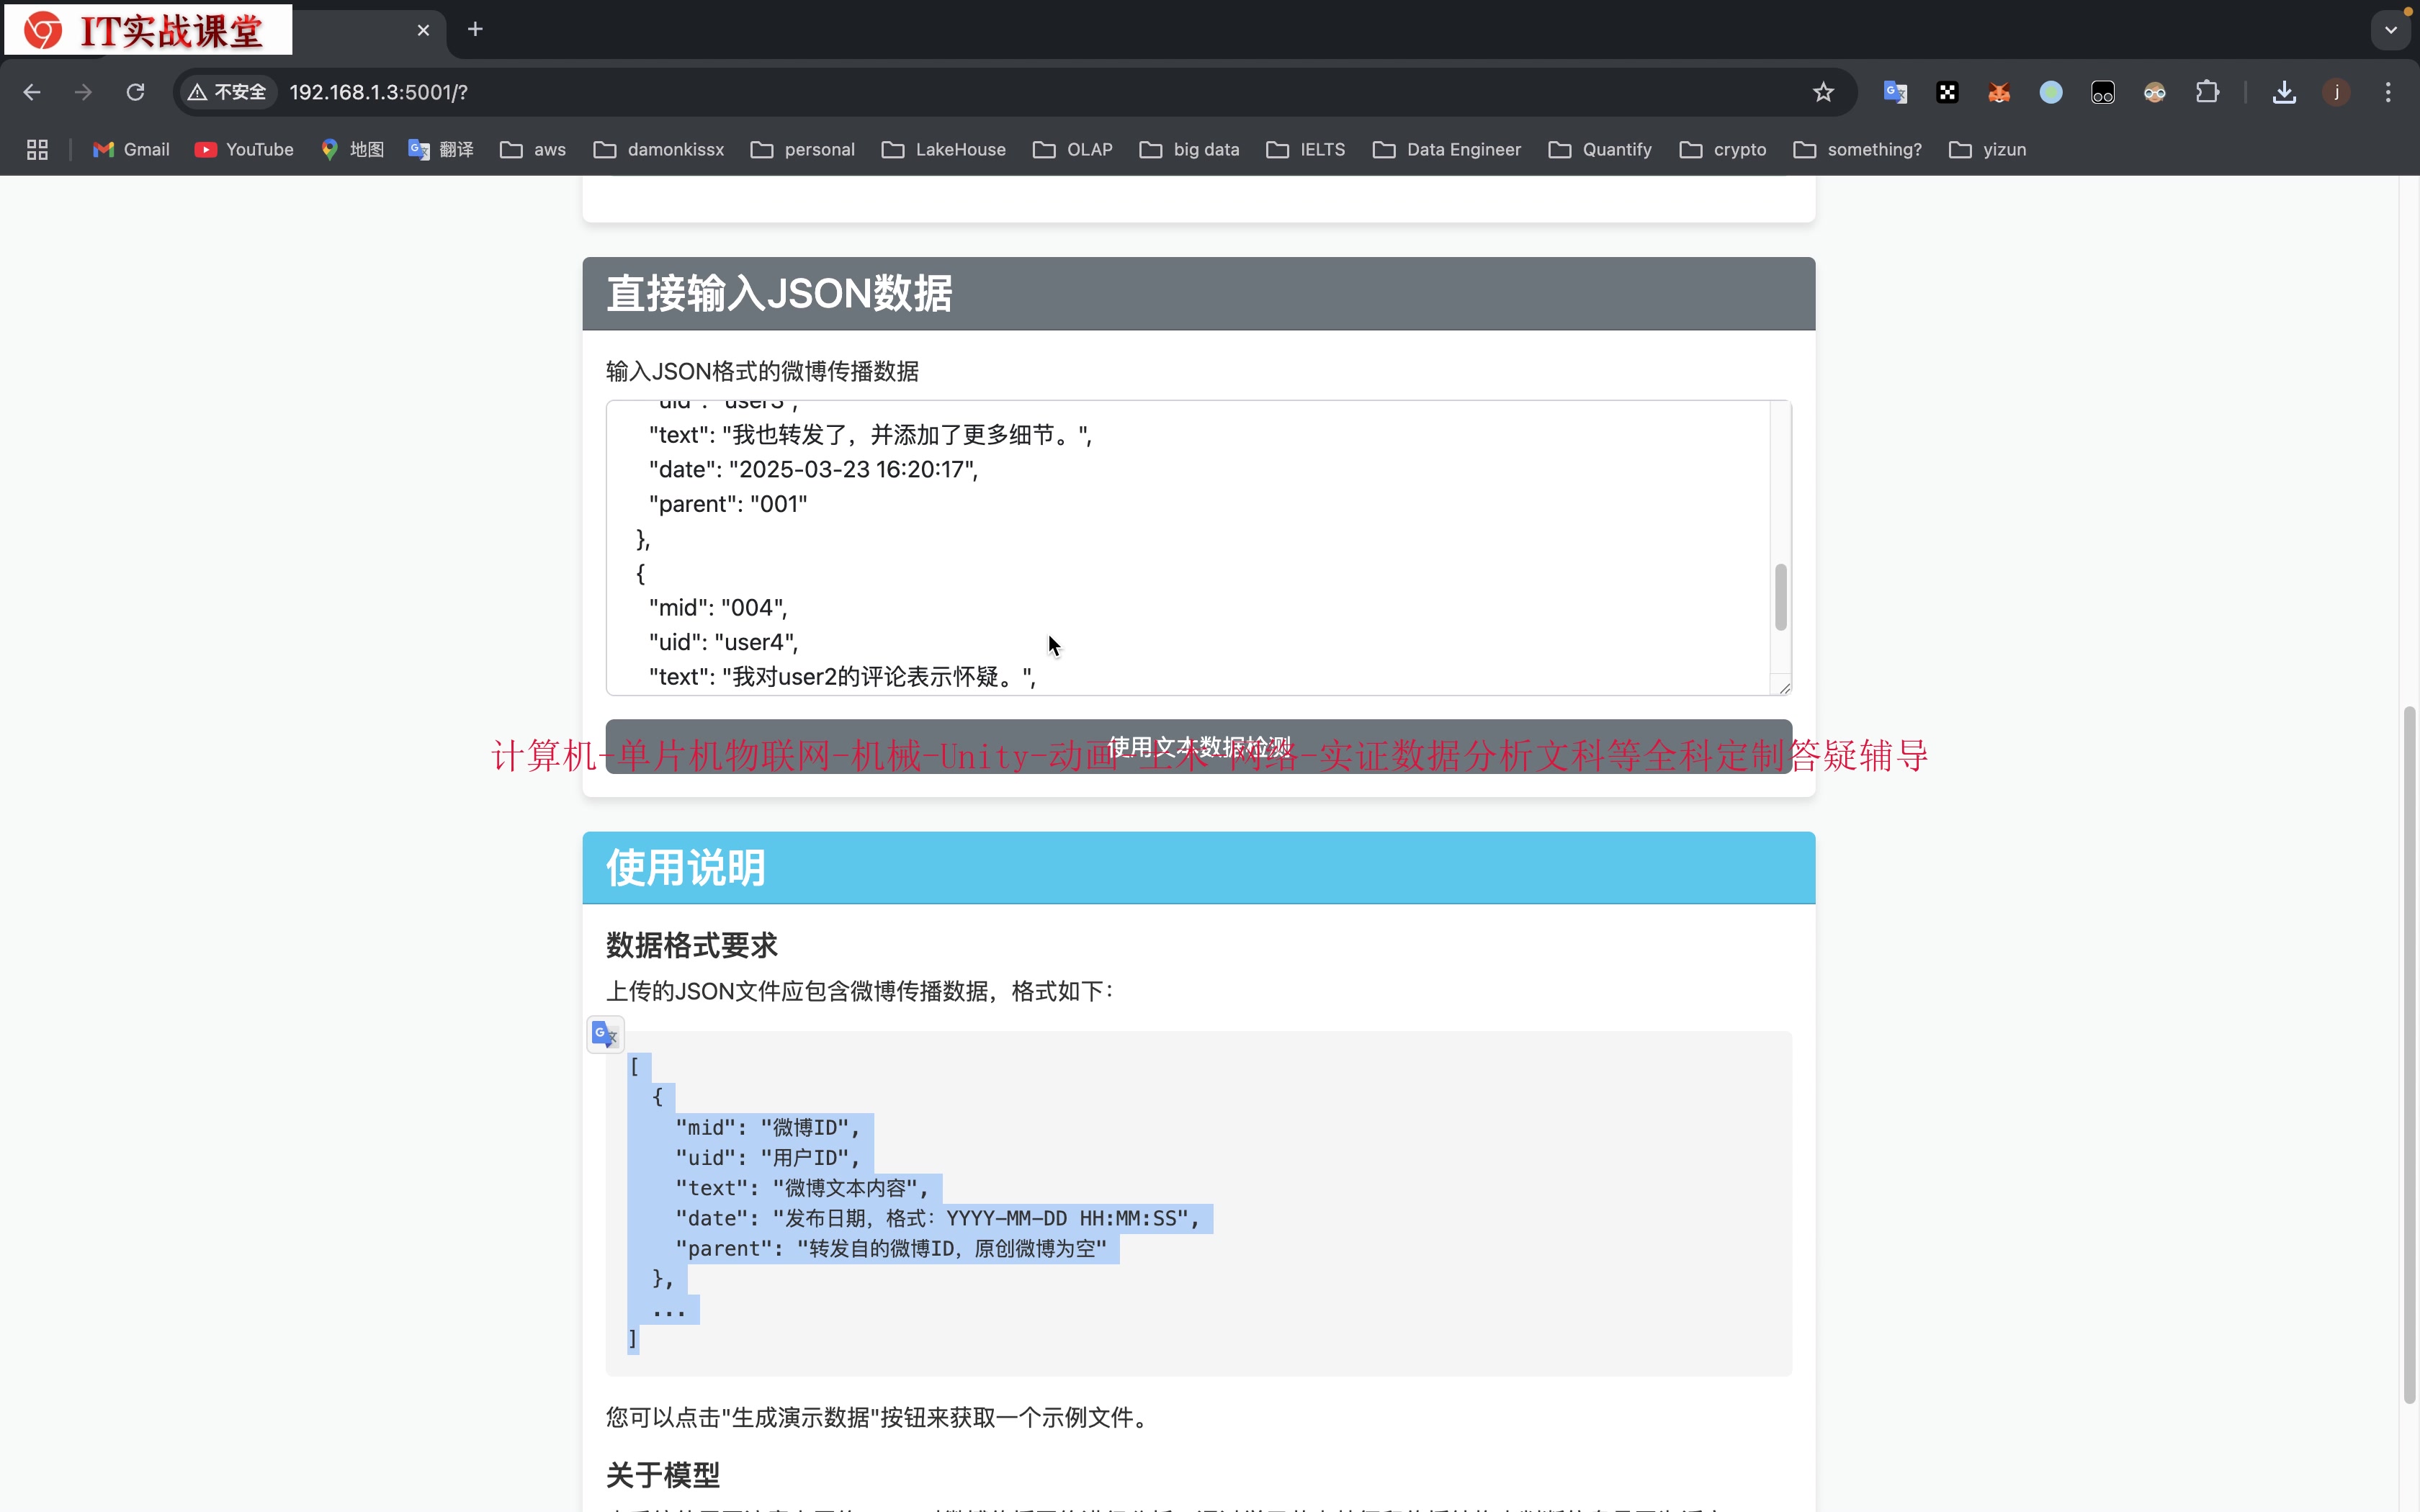The image size is (2420, 1512).
Task: Click the 不安全 site security chip
Action: pyautogui.click(x=227, y=92)
